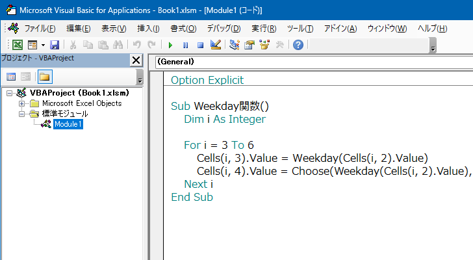Click the Cut scissors icon
The height and width of the screenshot is (260, 473).
(73, 45)
